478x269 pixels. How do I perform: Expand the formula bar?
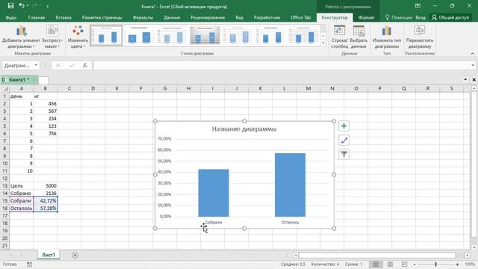coord(473,65)
